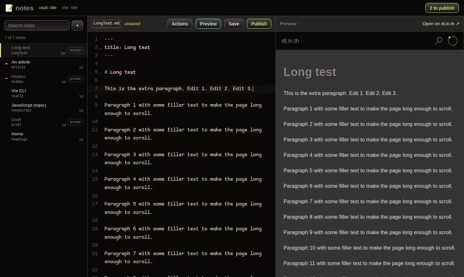Click the 7 of 7 notes count
Viewport: 464px width, 277px height.
coord(15,38)
